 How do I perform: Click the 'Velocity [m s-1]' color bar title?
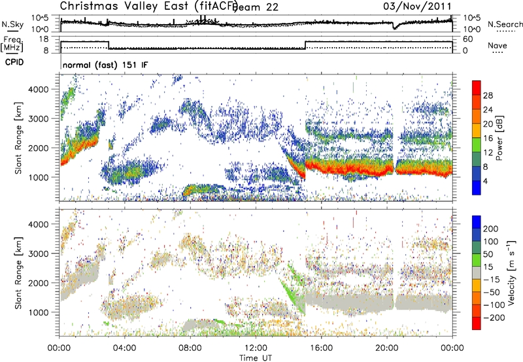pos(511,272)
